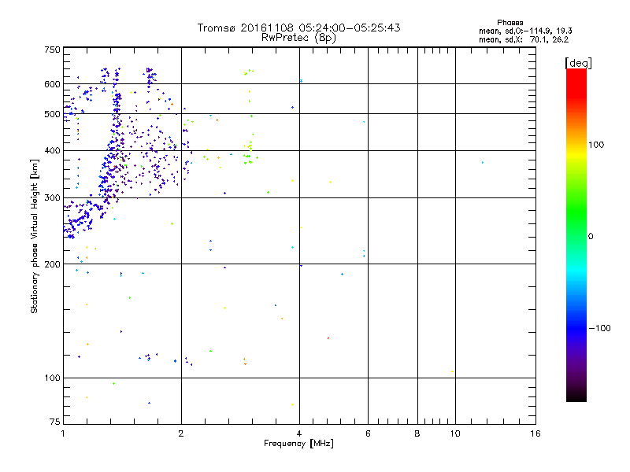Click the '2' frequency tick label
Viewport: 630px width, 472px height.
point(181,433)
